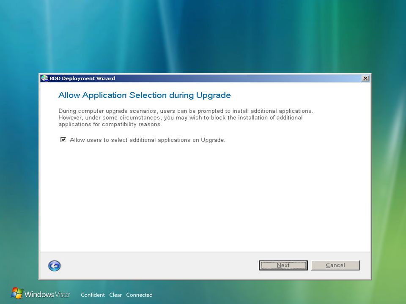Close the BDD Deployment Wizard window
Image resolution: width=406 pixels, height=304 pixels.
pos(365,79)
